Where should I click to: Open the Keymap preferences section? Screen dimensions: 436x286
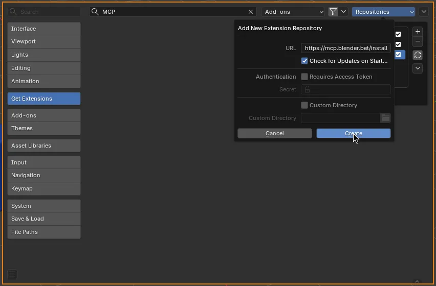44,188
